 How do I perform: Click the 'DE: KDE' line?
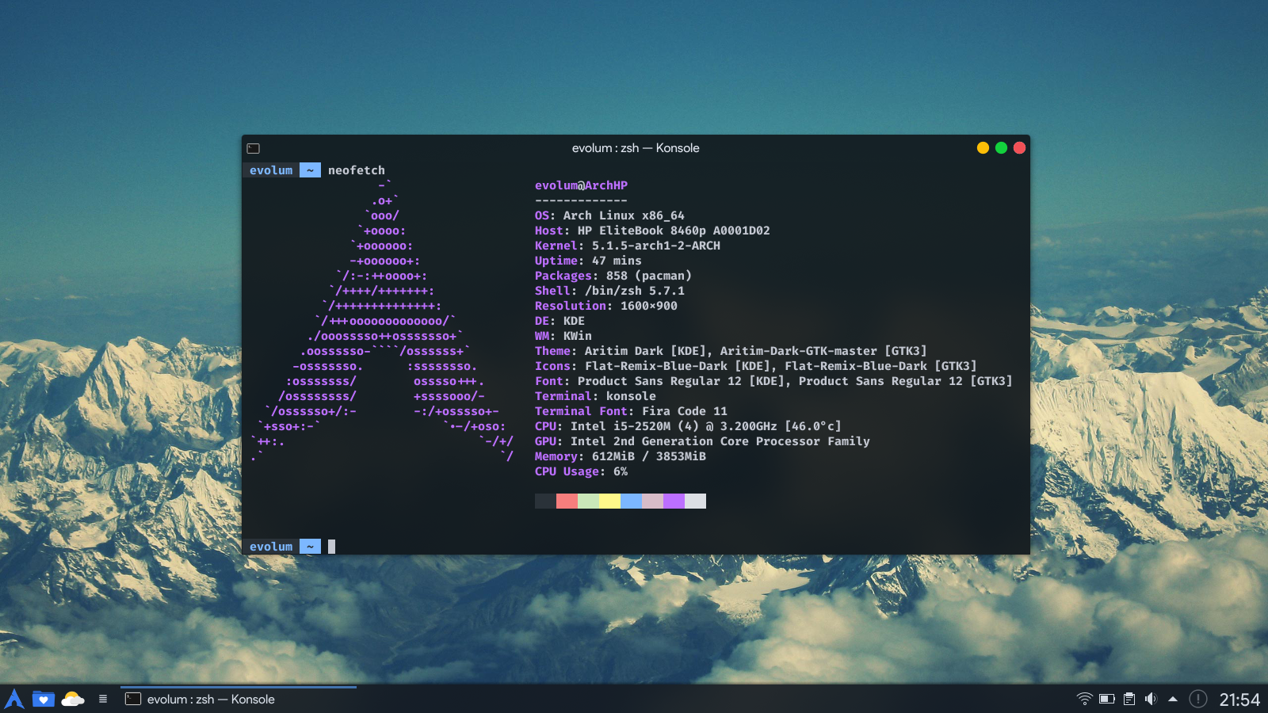pyautogui.click(x=560, y=321)
